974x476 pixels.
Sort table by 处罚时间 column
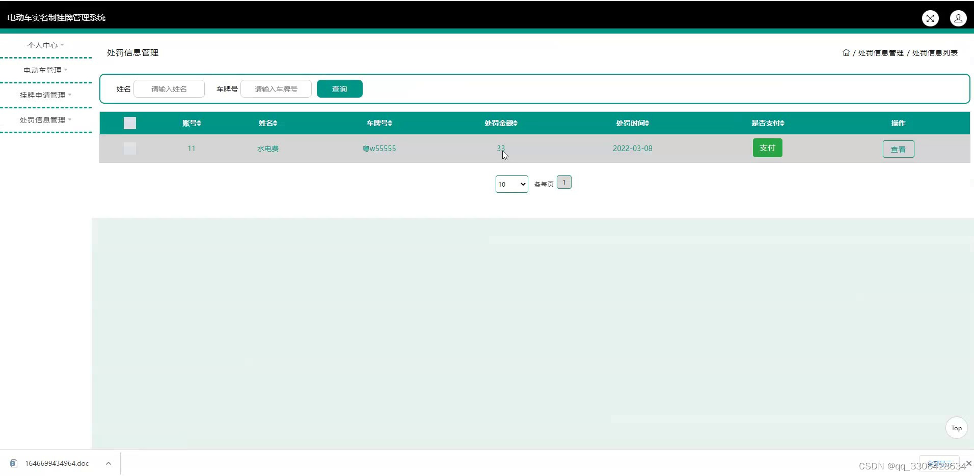[632, 123]
